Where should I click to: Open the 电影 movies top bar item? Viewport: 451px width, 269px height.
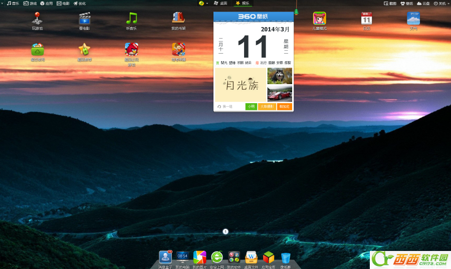(x=63, y=4)
